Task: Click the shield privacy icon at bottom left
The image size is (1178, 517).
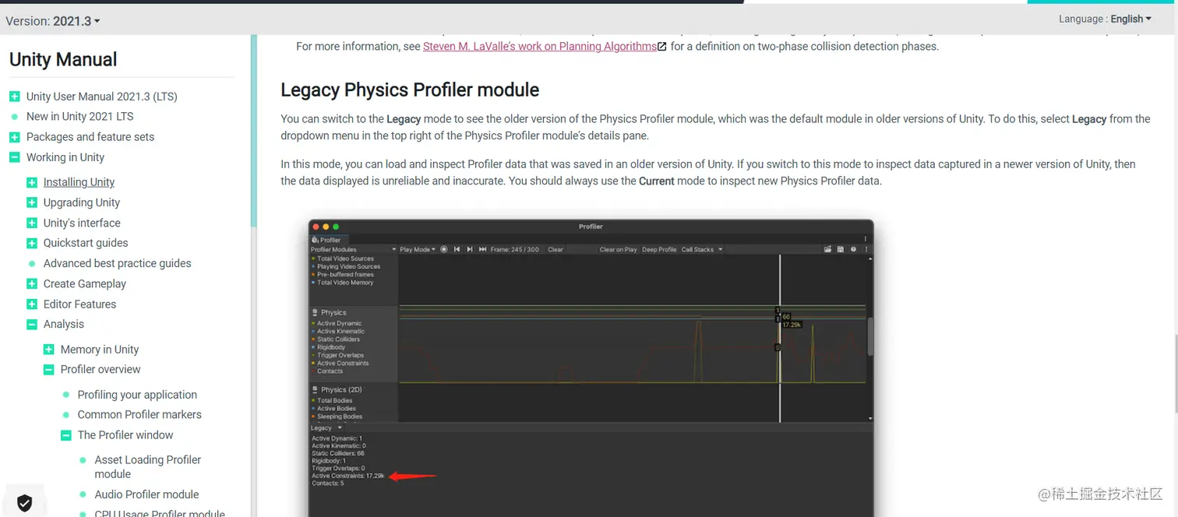Action: 24,503
